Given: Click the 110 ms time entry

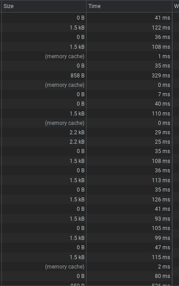Looking at the screenshot, I should pos(161,113).
